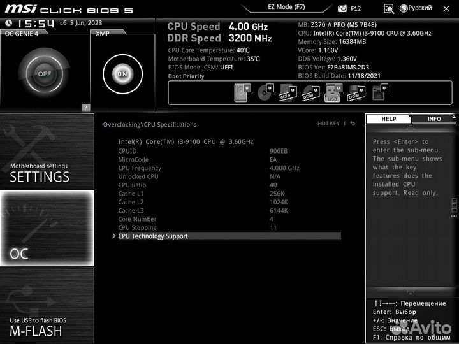
Task: Open the M-FLASH BIOS flashing panel
Action: click(47, 305)
